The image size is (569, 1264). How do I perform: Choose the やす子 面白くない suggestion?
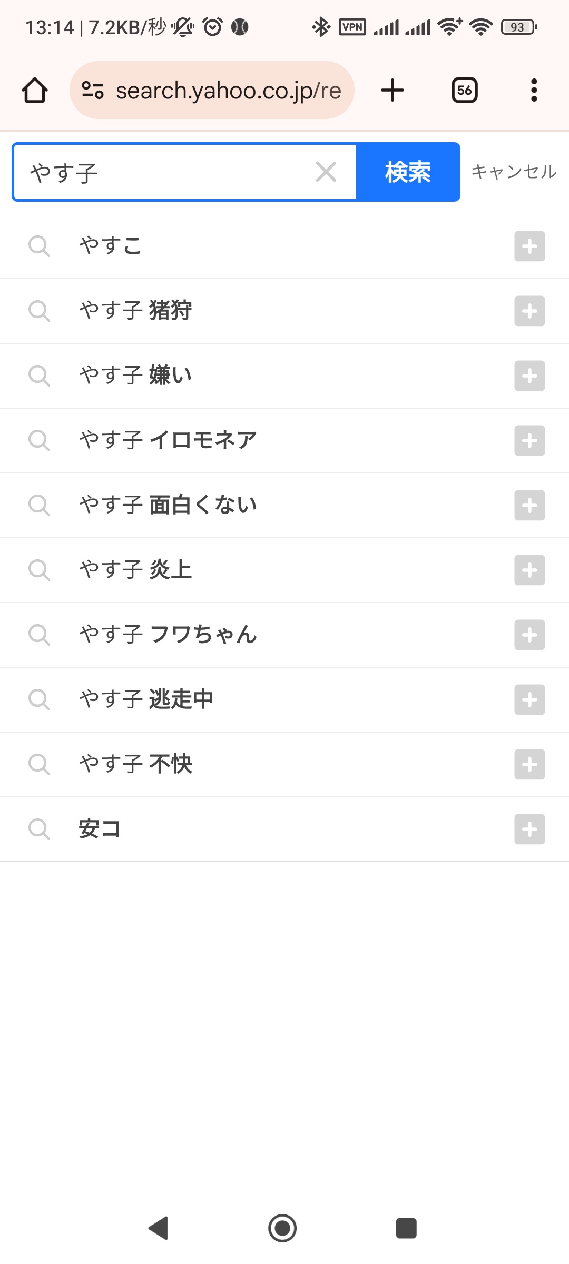[168, 505]
